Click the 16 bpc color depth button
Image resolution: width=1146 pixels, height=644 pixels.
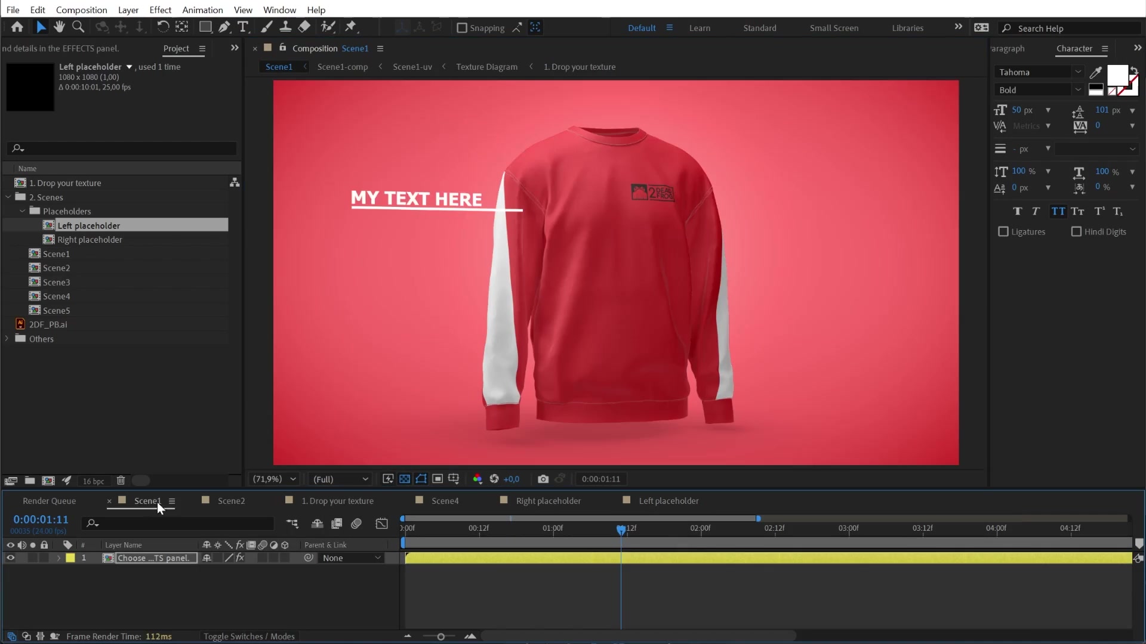(x=93, y=481)
